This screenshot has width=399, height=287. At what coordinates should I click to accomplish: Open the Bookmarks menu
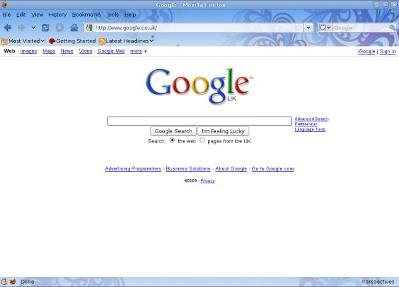click(86, 15)
